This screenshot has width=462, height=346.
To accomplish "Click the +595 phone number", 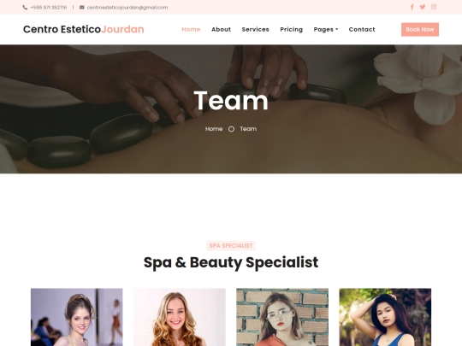I will [x=49, y=8].
